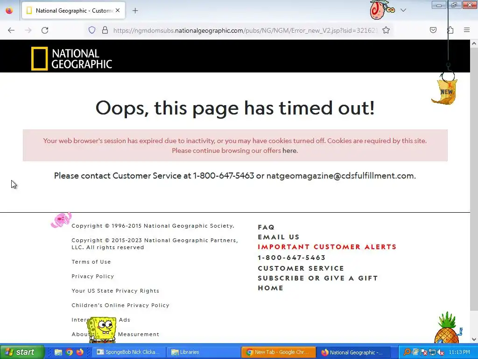Open Your US State Privacy Rights

tap(115, 291)
